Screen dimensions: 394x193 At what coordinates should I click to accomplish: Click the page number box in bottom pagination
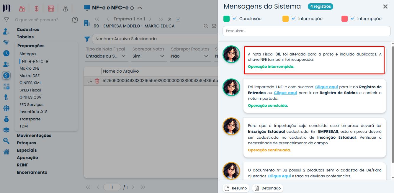[112, 187]
